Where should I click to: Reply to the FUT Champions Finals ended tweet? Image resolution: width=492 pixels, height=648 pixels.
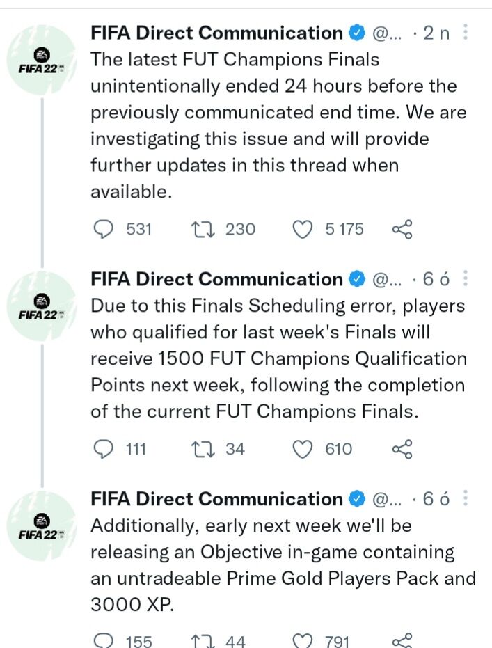pyautogui.click(x=103, y=229)
